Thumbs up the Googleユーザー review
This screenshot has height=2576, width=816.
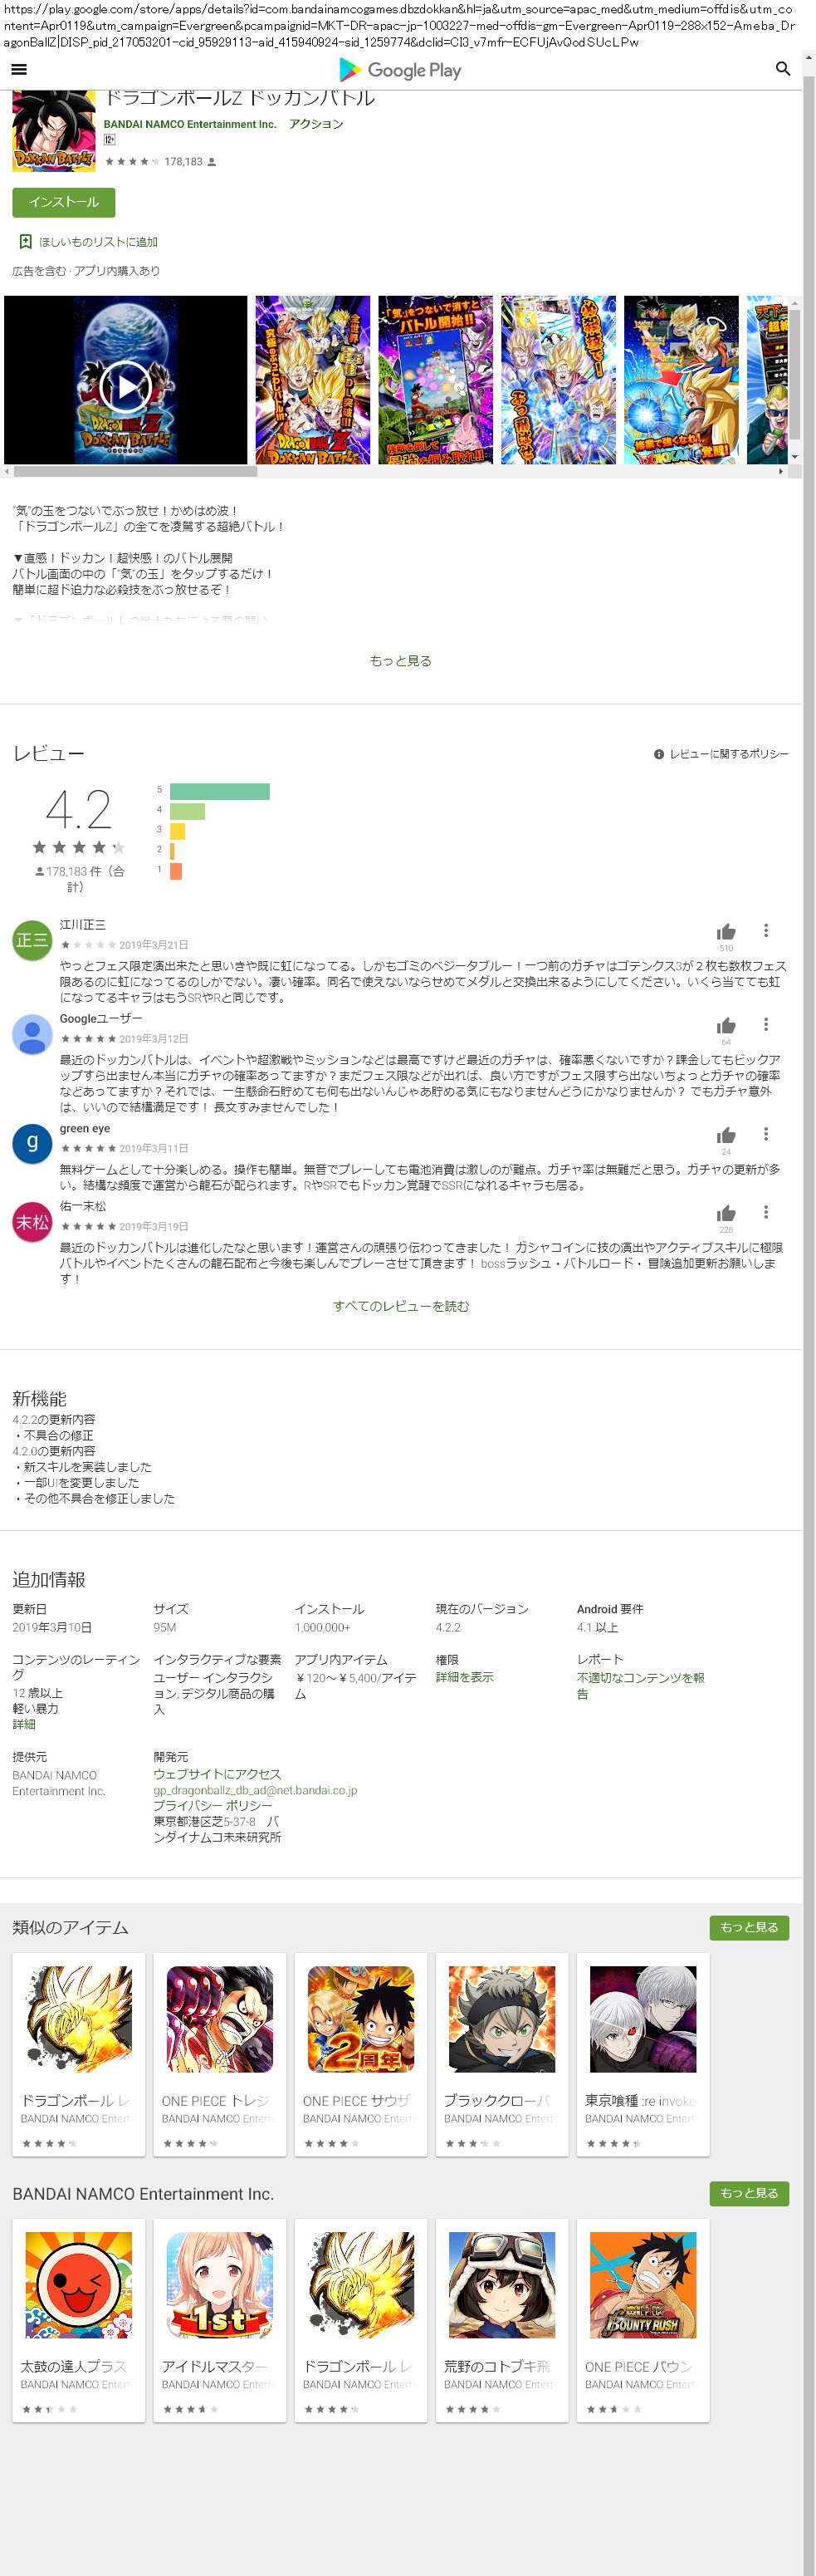tap(726, 1025)
